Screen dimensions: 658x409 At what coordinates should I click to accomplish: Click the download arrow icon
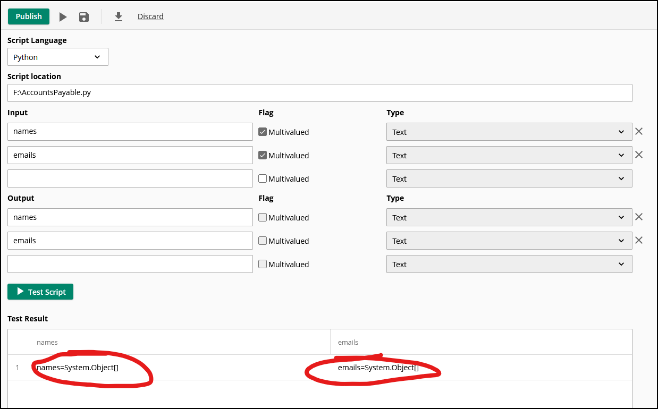tap(119, 17)
